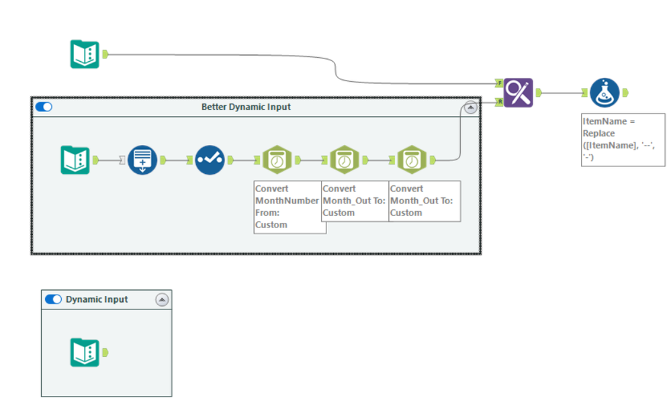Viewport: 671px width, 400px height.
Task: Select the DateTime tool converting MonthNumber
Action: tap(277, 160)
